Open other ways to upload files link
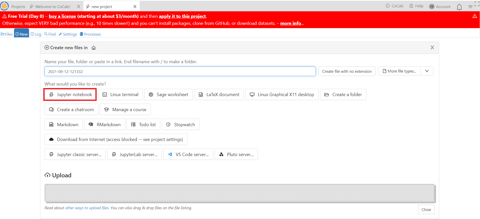The height and width of the screenshot is (219, 480). 87,208
